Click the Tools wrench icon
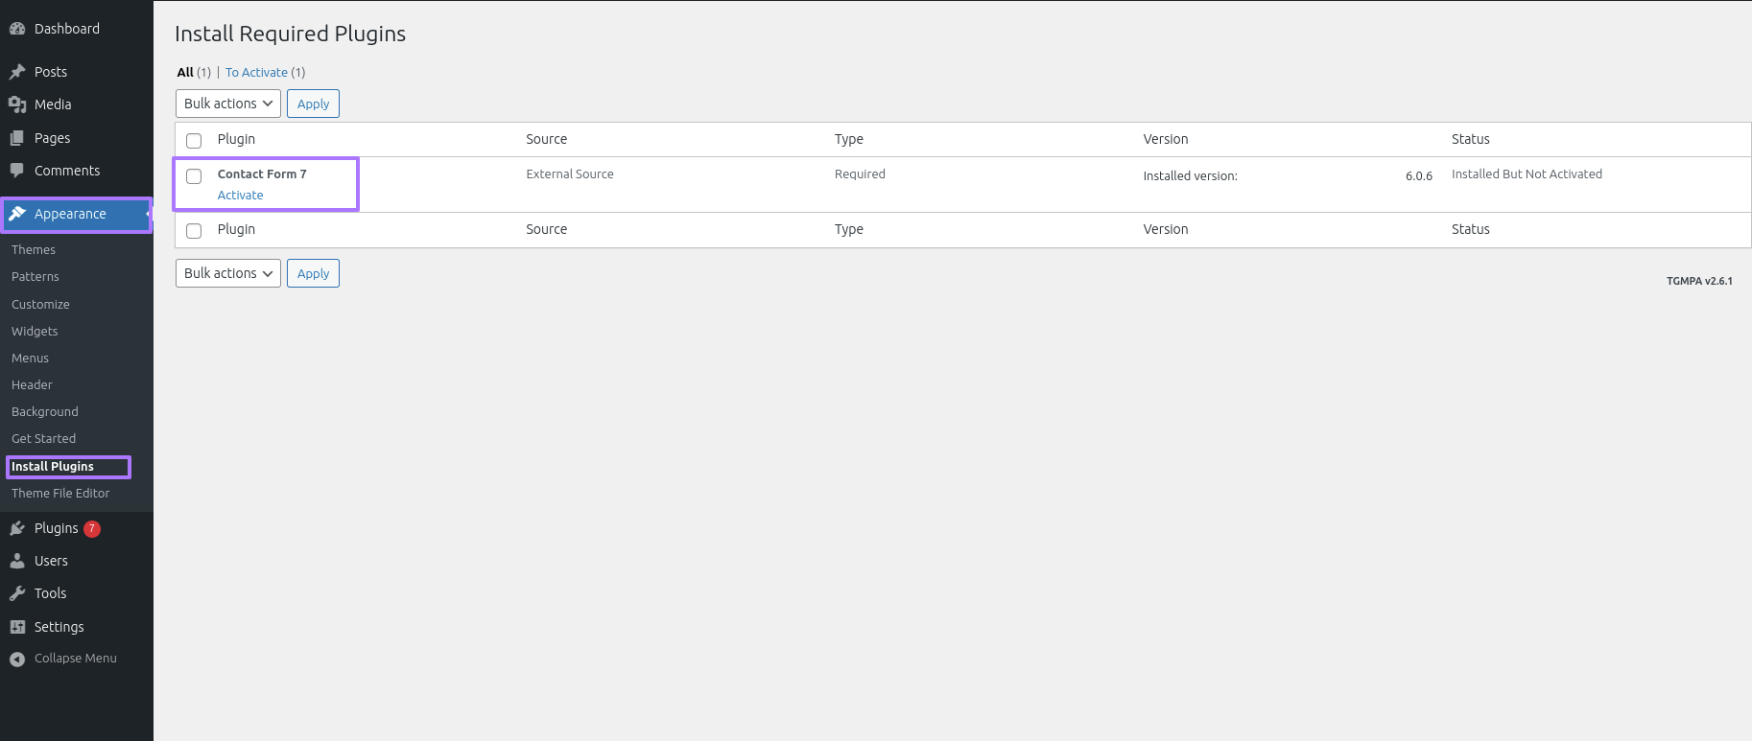1752x741 pixels. (x=17, y=593)
